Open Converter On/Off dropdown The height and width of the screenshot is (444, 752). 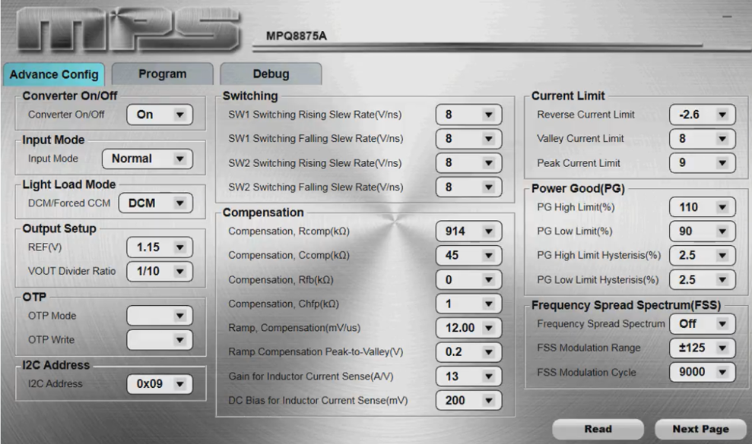coord(160,115)
